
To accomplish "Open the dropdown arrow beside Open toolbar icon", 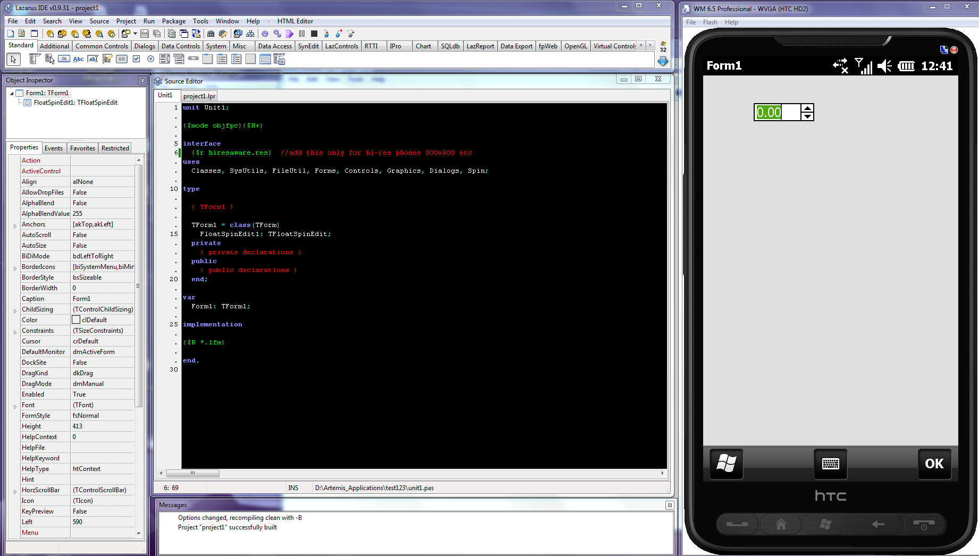I will [135, 33].
